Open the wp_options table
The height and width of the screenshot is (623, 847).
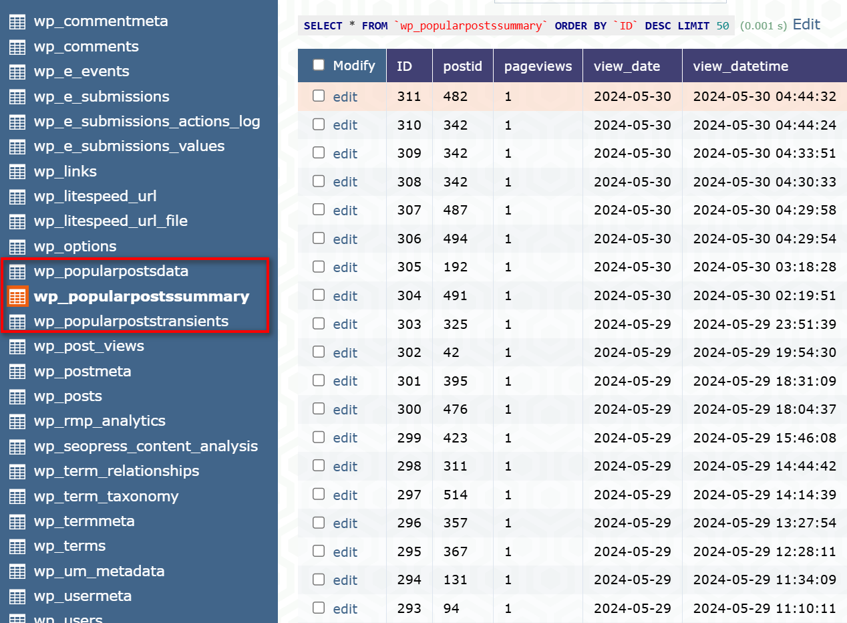click(x=75, y=247)
